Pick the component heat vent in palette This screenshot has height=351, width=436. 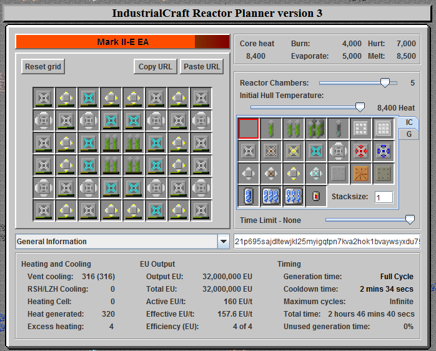click(338, 151)
